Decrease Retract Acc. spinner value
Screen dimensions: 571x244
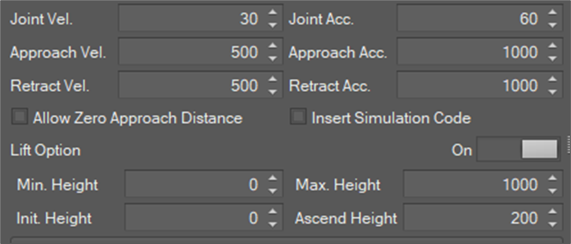(x=551, y=91)
